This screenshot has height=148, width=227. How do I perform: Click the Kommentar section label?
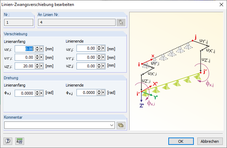coord(13,117)
